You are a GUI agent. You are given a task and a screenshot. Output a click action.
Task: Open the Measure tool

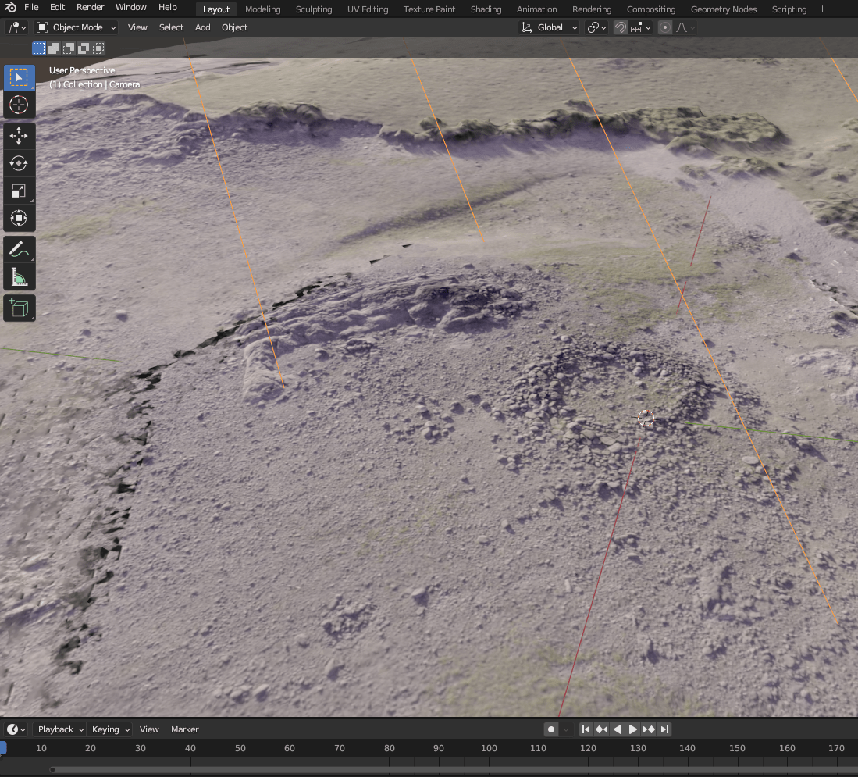[x=19, y=276]
